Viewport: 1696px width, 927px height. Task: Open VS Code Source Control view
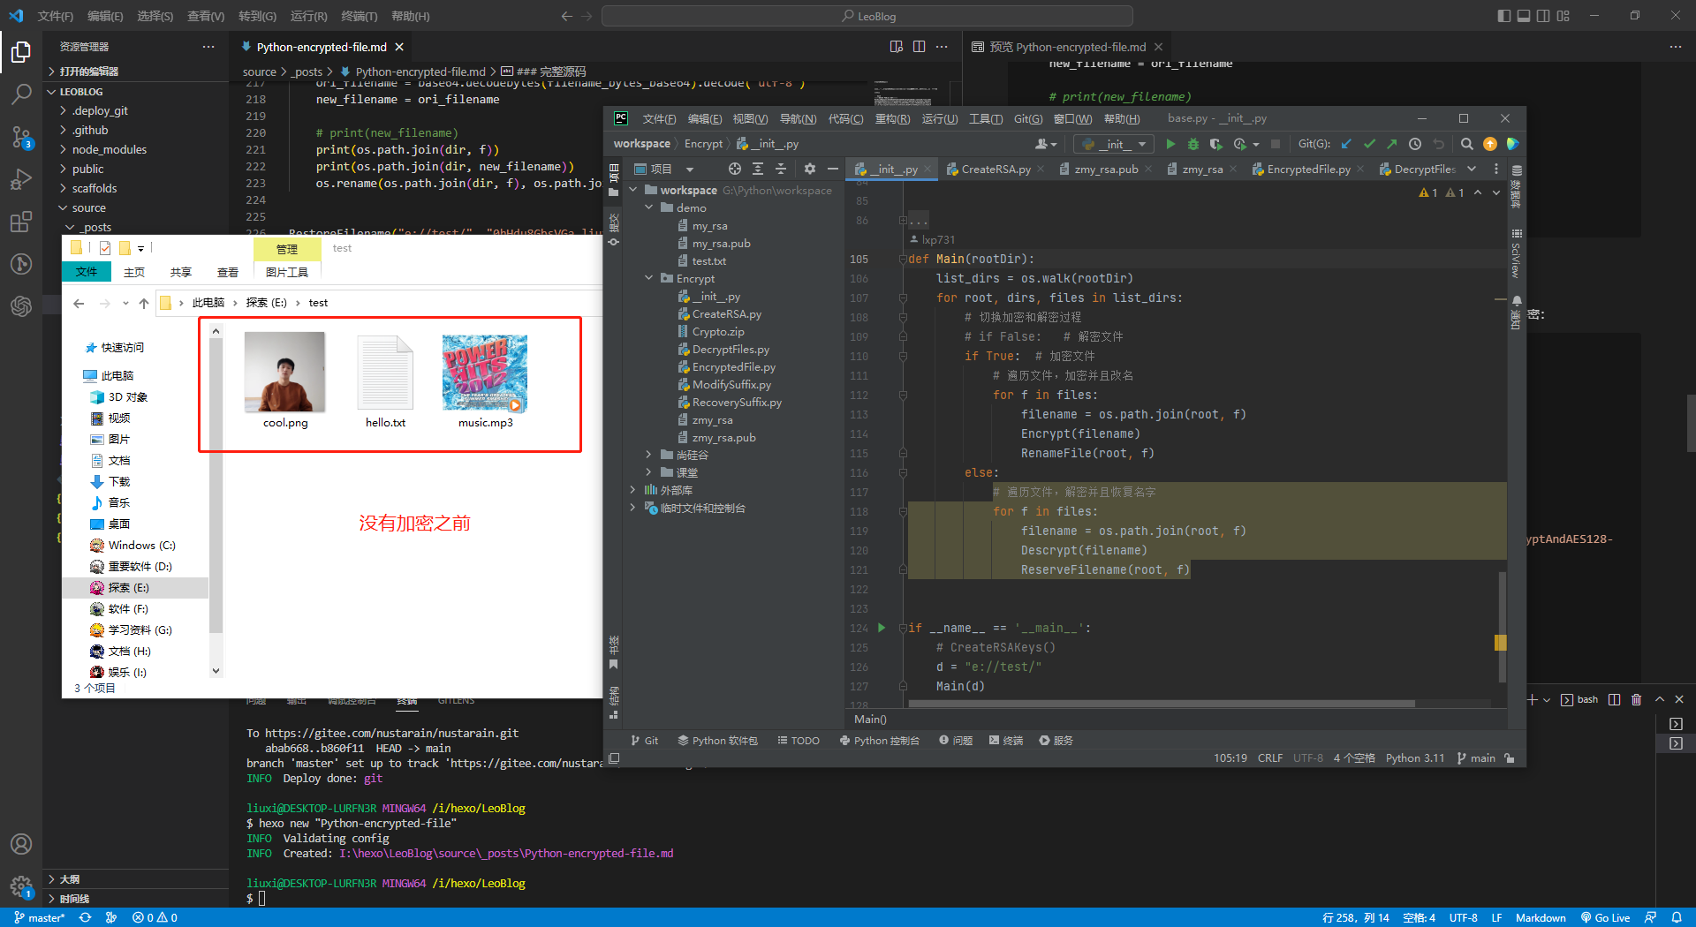[x=21, y=137]
